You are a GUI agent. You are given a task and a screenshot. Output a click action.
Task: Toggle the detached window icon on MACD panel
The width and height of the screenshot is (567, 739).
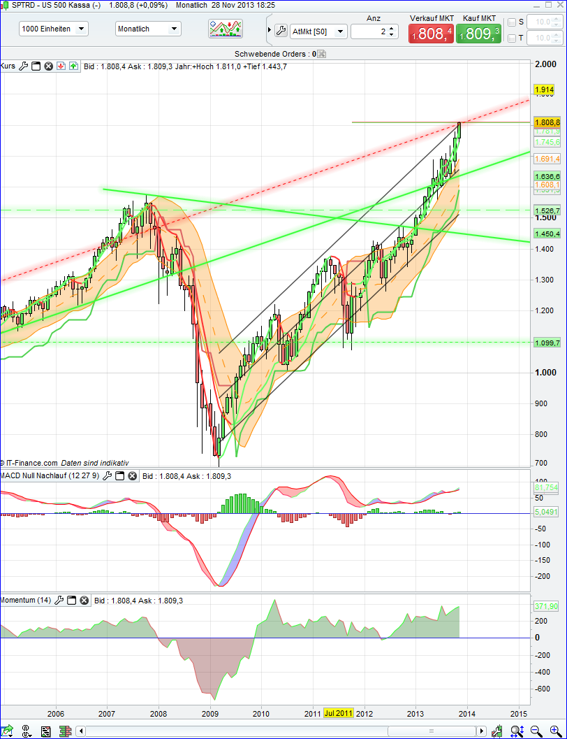point(119,475)
